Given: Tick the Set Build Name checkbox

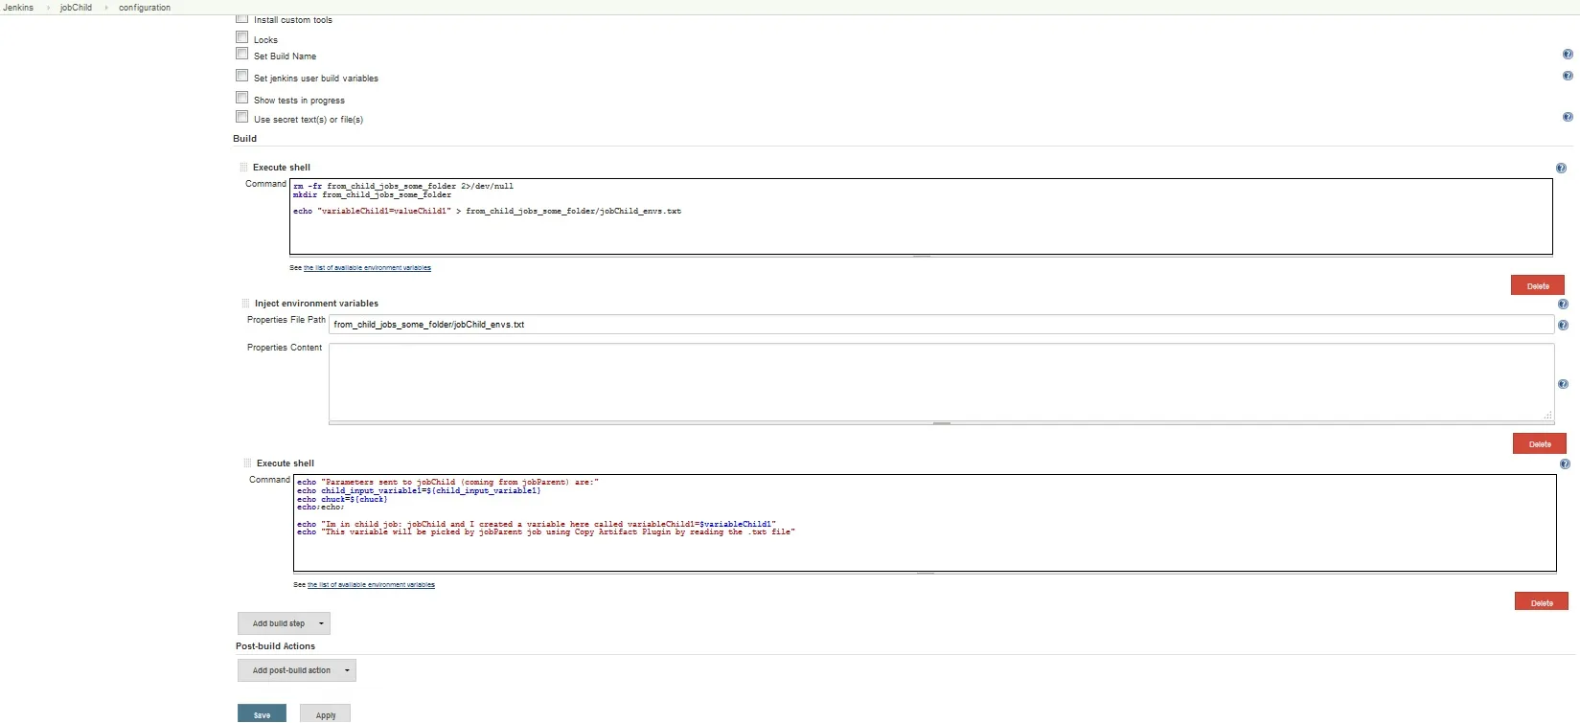Looking at the screenshot, I should [x=242, y=54].
